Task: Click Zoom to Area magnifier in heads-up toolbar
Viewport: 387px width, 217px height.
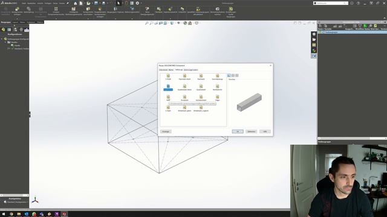Action: click(151, 23)
